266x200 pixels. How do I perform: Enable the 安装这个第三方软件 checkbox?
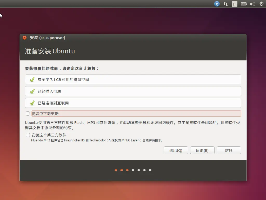point(28,135)
